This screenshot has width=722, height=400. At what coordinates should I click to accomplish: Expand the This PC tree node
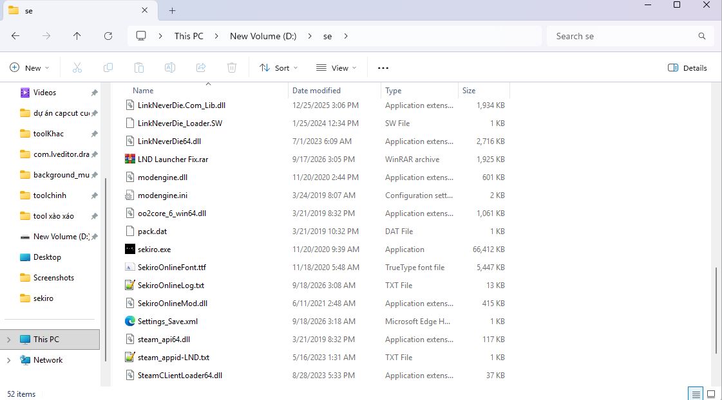click(x=9, y=340)
